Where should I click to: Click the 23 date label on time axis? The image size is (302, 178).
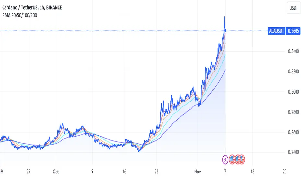[x=157, y=172]
